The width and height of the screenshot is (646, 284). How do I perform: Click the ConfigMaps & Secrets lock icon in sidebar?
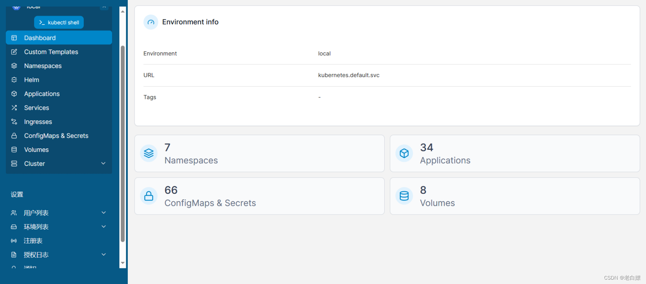(14, 136)
